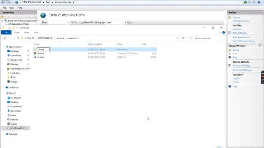Click the IIS Filter input field
264x148 pixels.
(x=59, y=23)
